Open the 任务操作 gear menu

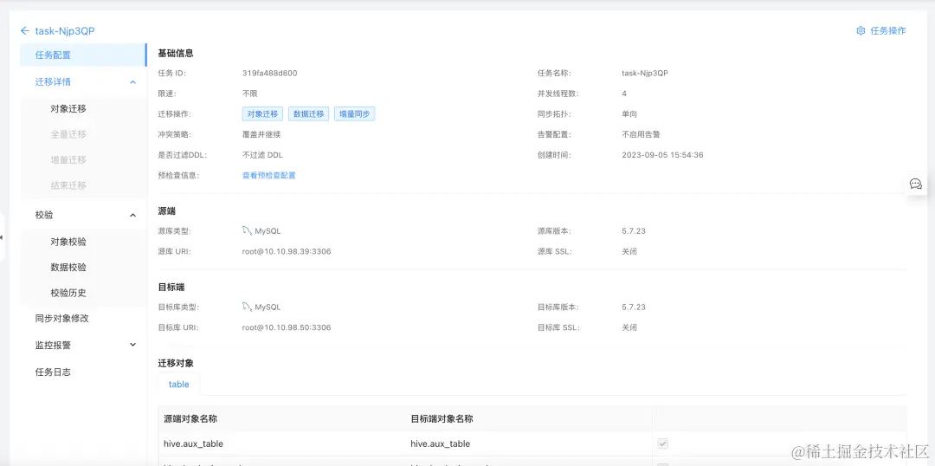(x=880, y=30)
